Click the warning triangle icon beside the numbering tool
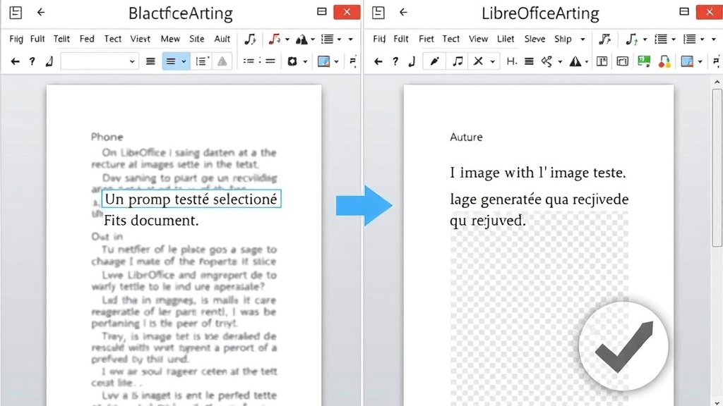The height and width of the screenshot is (406, 723). click(220, 61)
